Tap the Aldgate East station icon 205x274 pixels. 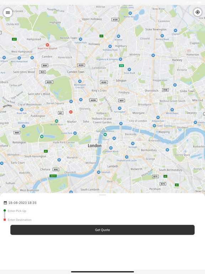pos(158,117)
